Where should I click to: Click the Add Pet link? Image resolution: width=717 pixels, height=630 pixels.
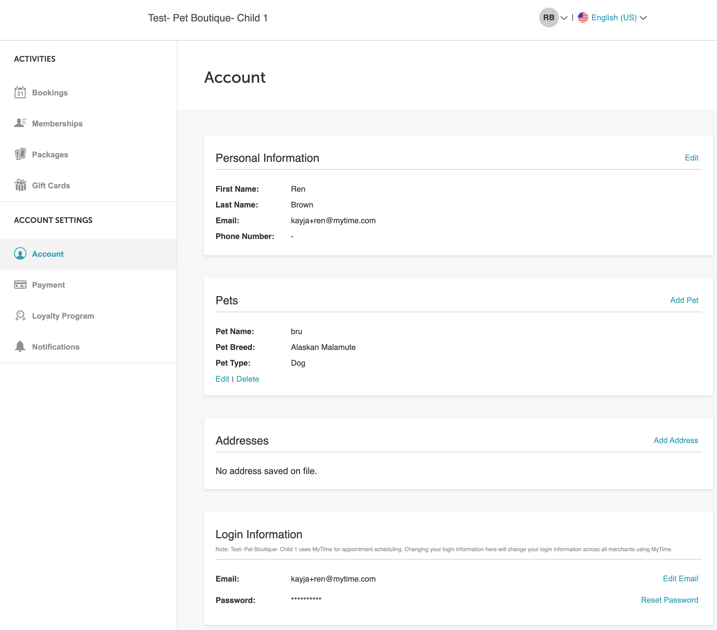click(x=684, y=300)
